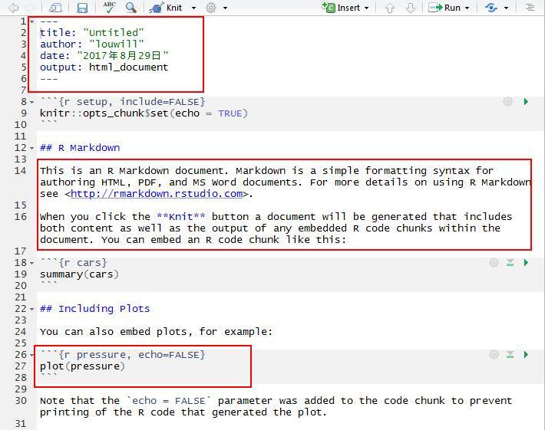The width and height of the screenshot is (545, 430).
Task: Open chunk options gear for setup chunk
Action: (507, 102)
